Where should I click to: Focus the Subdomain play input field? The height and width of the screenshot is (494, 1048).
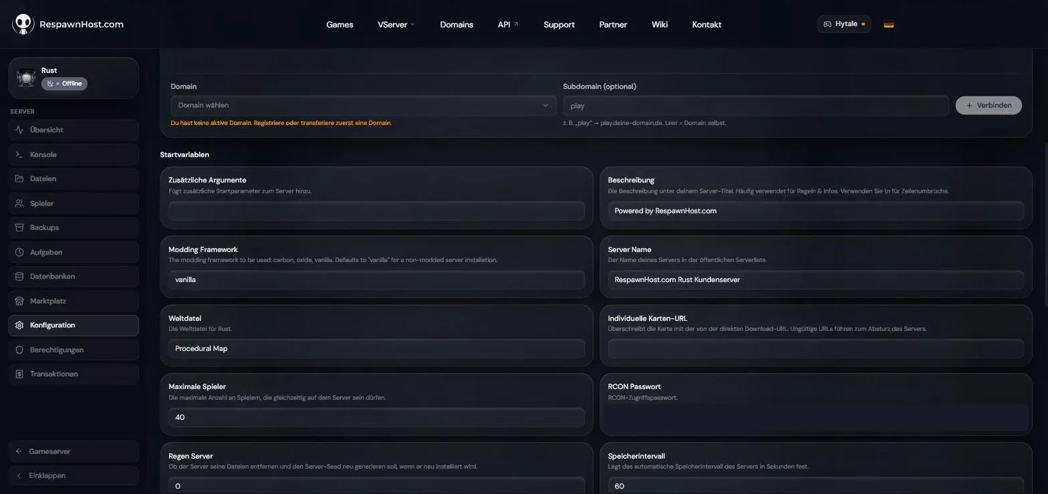coord(756,106)
